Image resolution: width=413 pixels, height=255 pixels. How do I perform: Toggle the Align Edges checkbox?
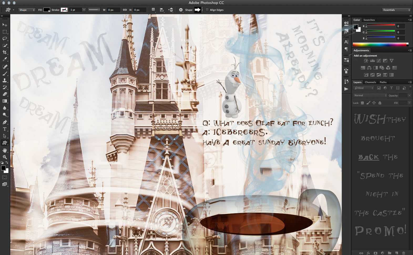[x=207, y=10]
